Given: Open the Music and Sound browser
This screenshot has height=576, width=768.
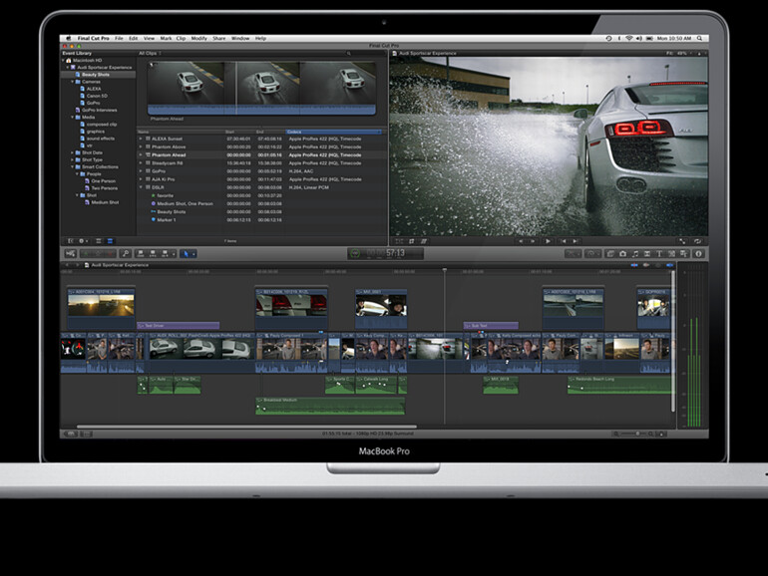Looking at the screenshot, I should point(635,254).
